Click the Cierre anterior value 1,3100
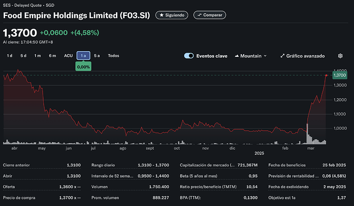 point(73,165)
